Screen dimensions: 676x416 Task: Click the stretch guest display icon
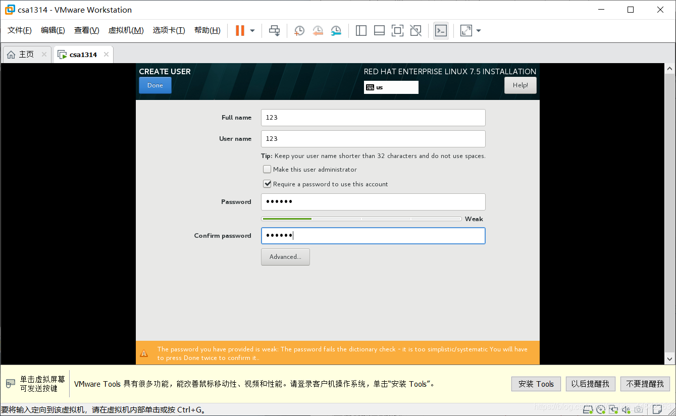[x=466, y=31]
